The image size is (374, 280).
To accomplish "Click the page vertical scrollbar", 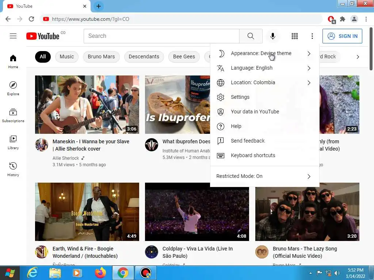I will (371, 49).
